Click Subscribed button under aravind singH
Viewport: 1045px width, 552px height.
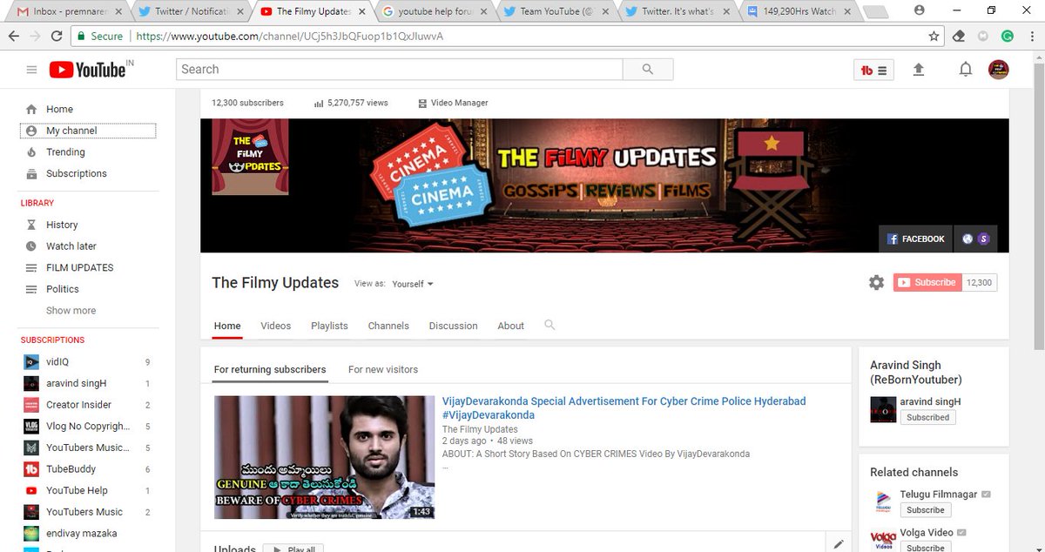tap(927, 417)
